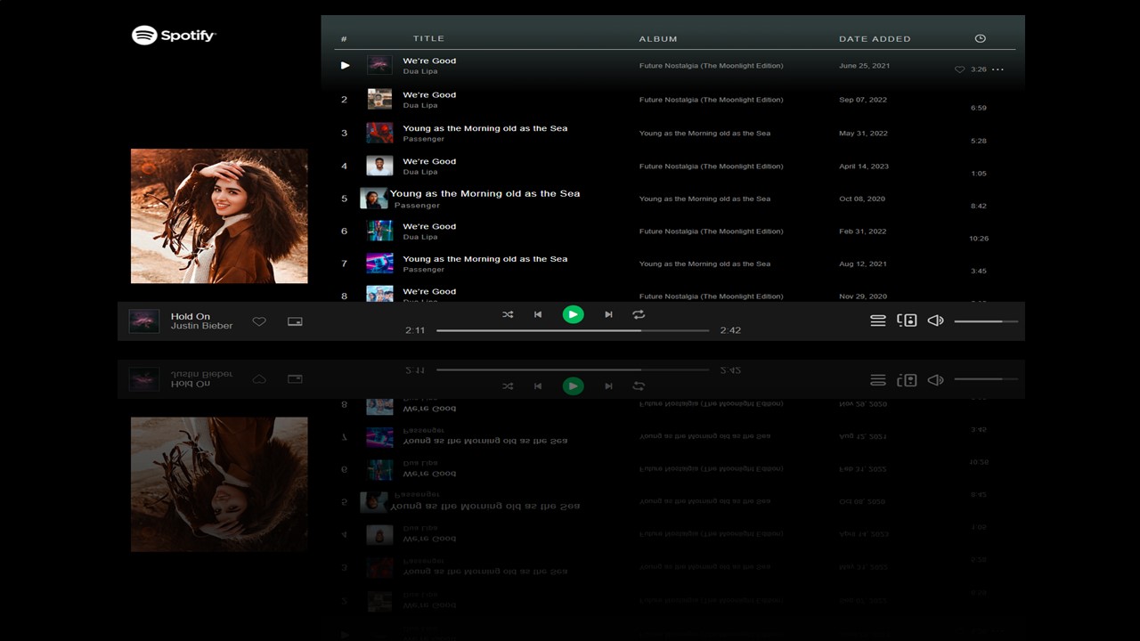The width and height of the screenshot is (1140, 641).
Task: Mute the volume speaker icon
Action: coord(935,320)
